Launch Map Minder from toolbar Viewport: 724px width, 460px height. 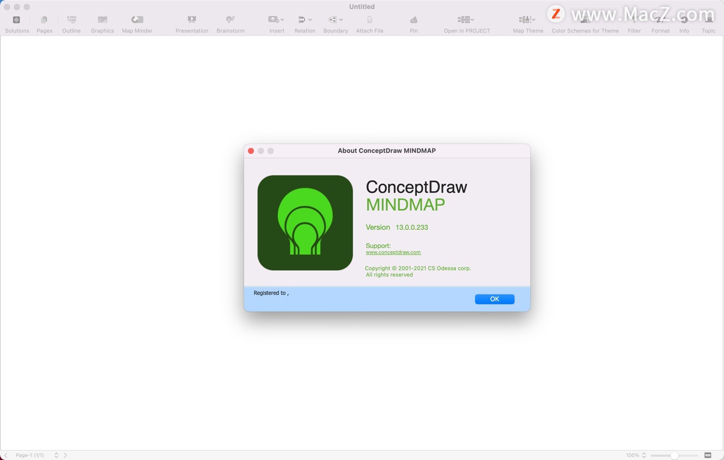click(x=137, y=20)
